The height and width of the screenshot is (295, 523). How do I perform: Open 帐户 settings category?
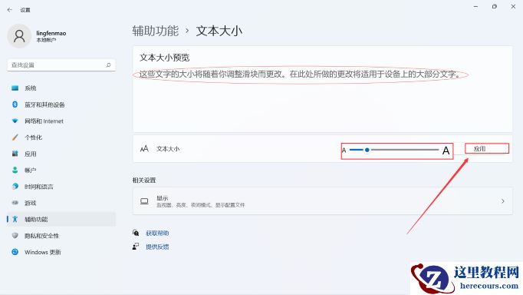click(x=61, y=170)
